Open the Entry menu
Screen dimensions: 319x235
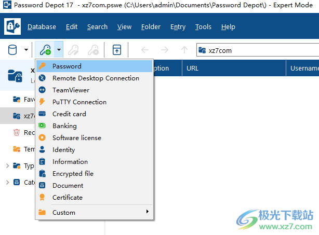click(178, 27)
